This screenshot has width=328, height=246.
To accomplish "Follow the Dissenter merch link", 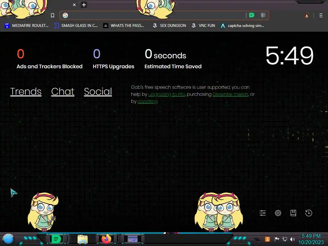I will (231, 94).
